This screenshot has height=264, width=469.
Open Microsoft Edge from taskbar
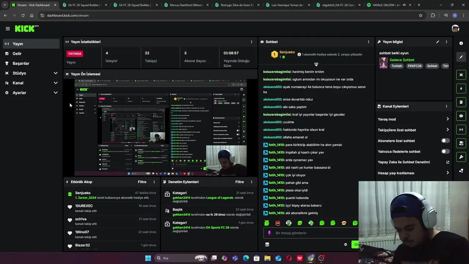(246, 258)
